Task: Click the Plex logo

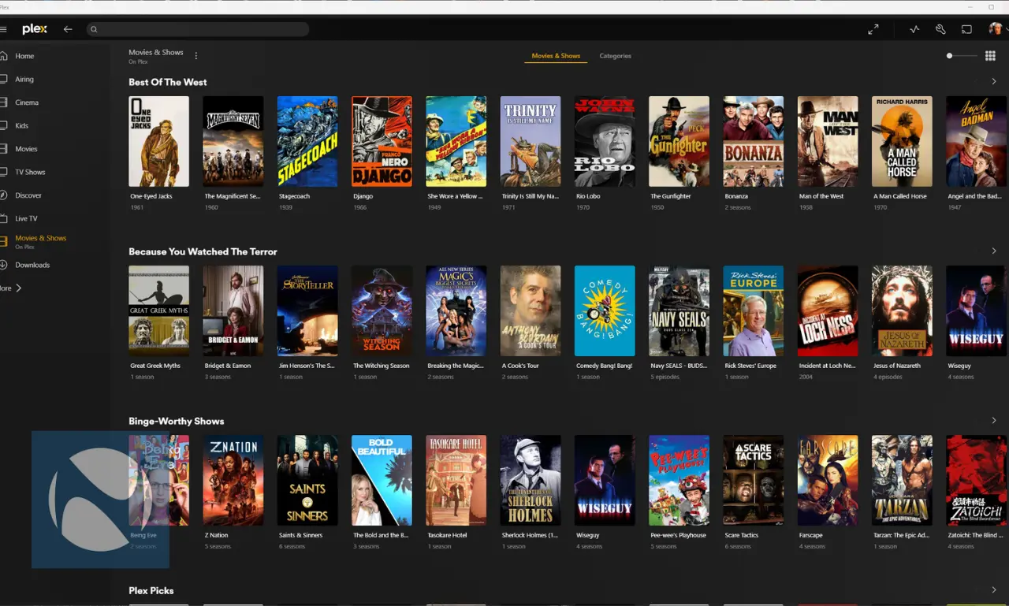Action: pyautogui.click(x=35, y=29)
